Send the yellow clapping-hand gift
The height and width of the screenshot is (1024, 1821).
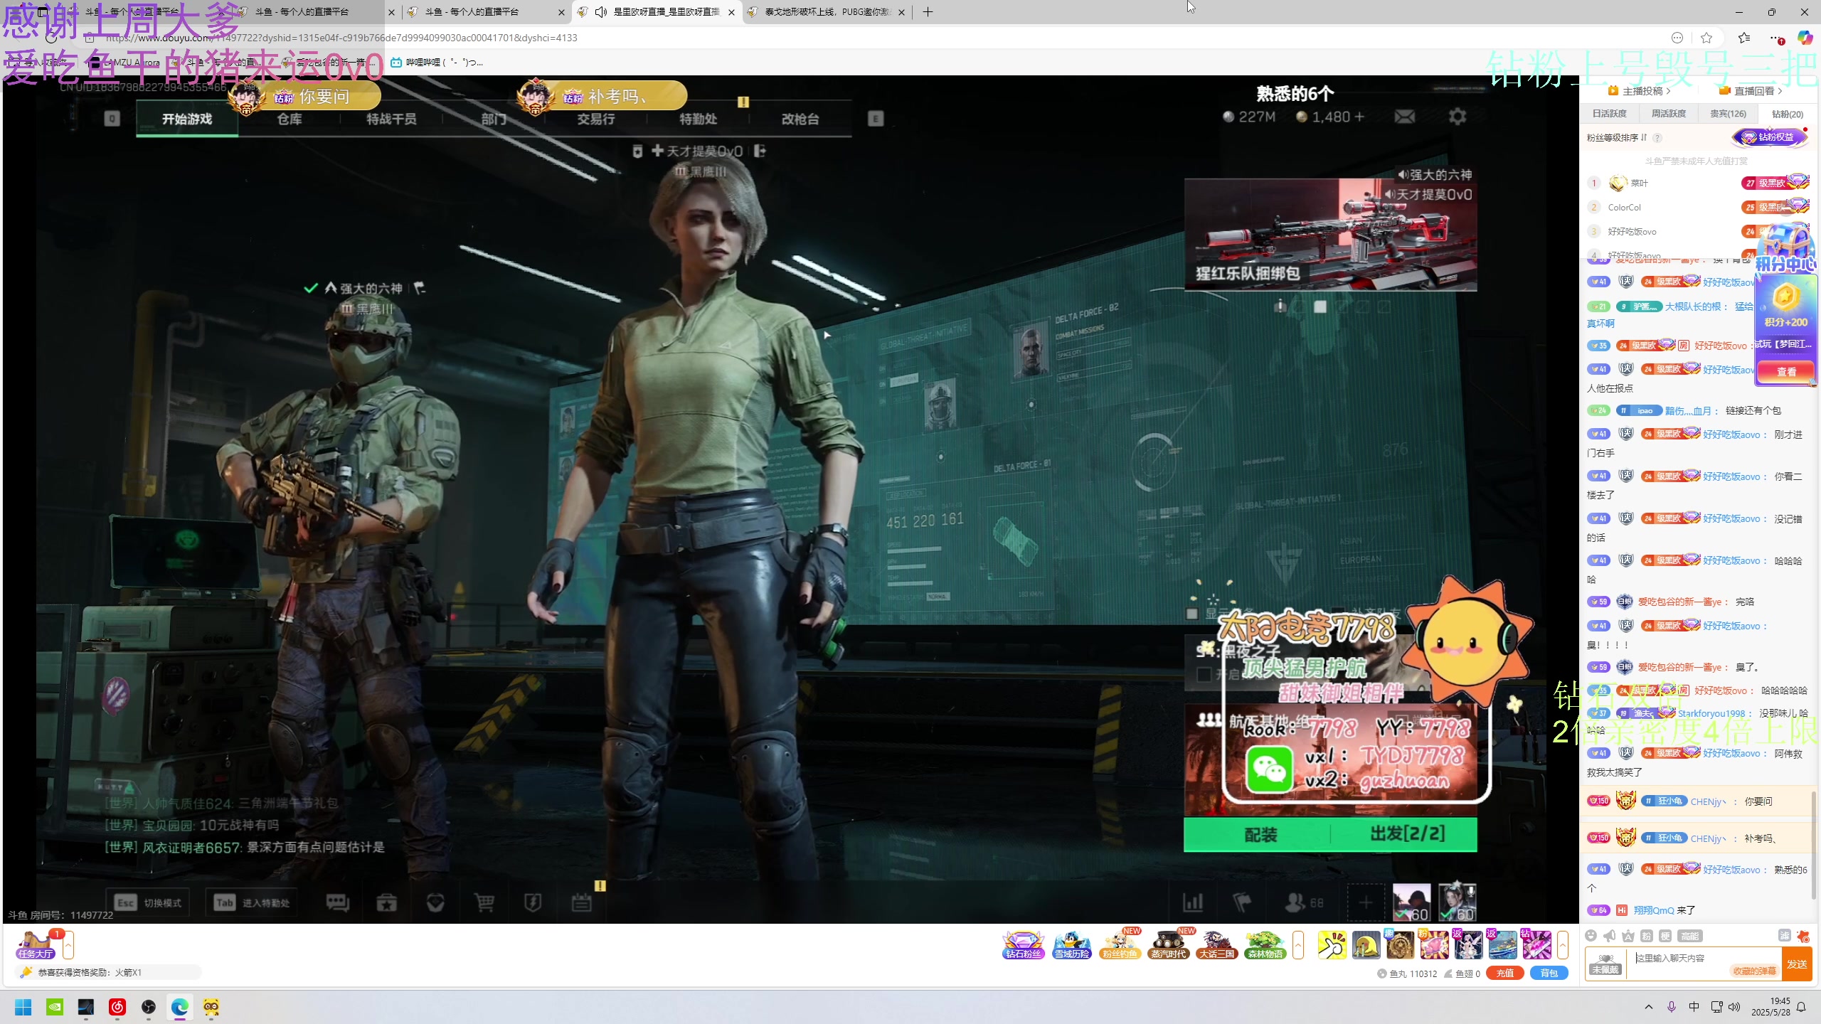[x=1332, y=945]
